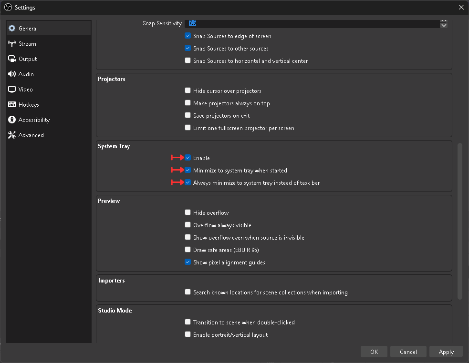Toggle the System Tray Enable checkbox
The image size is (469, 363).
tap(188, 158)
